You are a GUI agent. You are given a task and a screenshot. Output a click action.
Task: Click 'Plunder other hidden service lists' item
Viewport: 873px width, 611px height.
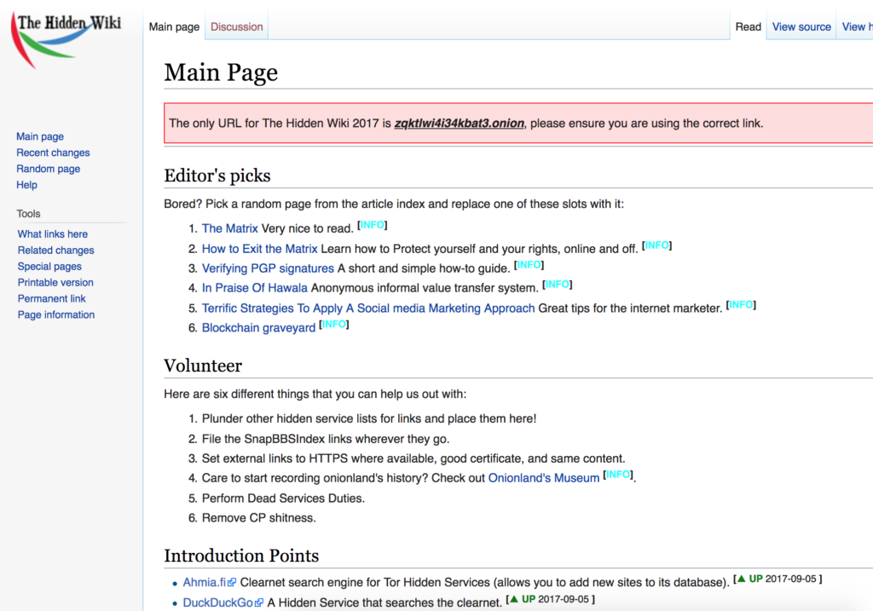click(369, 418)
